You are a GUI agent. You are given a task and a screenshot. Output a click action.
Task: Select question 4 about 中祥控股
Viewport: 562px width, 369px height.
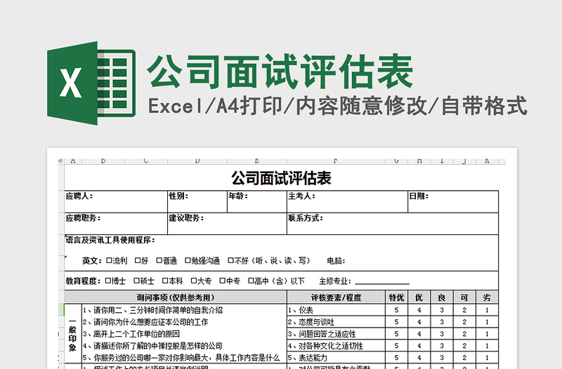[152, 346]
